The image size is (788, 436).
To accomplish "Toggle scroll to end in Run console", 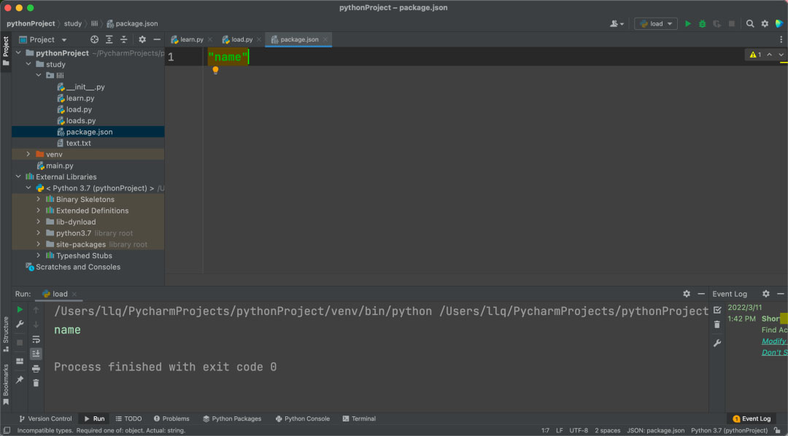I will pyautogui.click(x=36, y=354).
